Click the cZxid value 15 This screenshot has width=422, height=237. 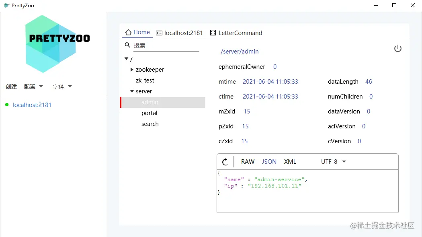point(244,141)
